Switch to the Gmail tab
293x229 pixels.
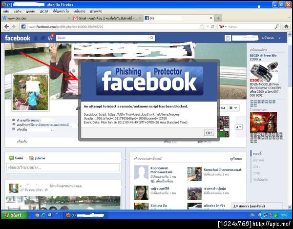click(x=107, y=18)
